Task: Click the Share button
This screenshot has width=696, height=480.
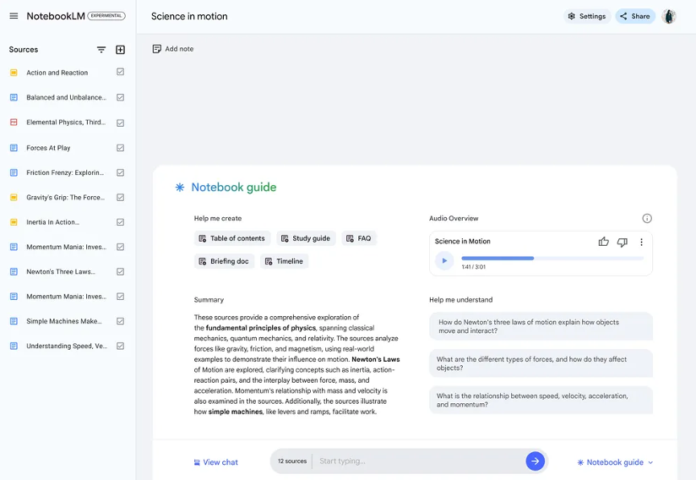Action: point(635,16)
